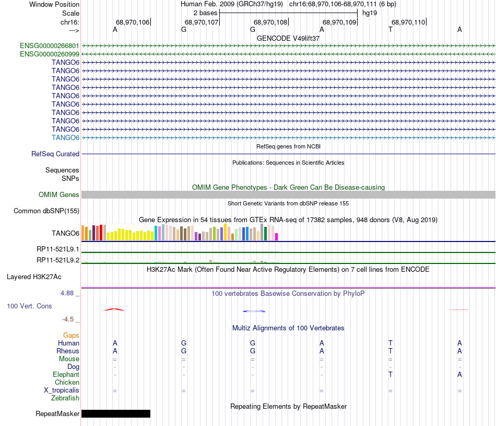The image size is (496, 426).
Task: Click the magenta last GTEx tissue bar
Action: pos(277,237)
